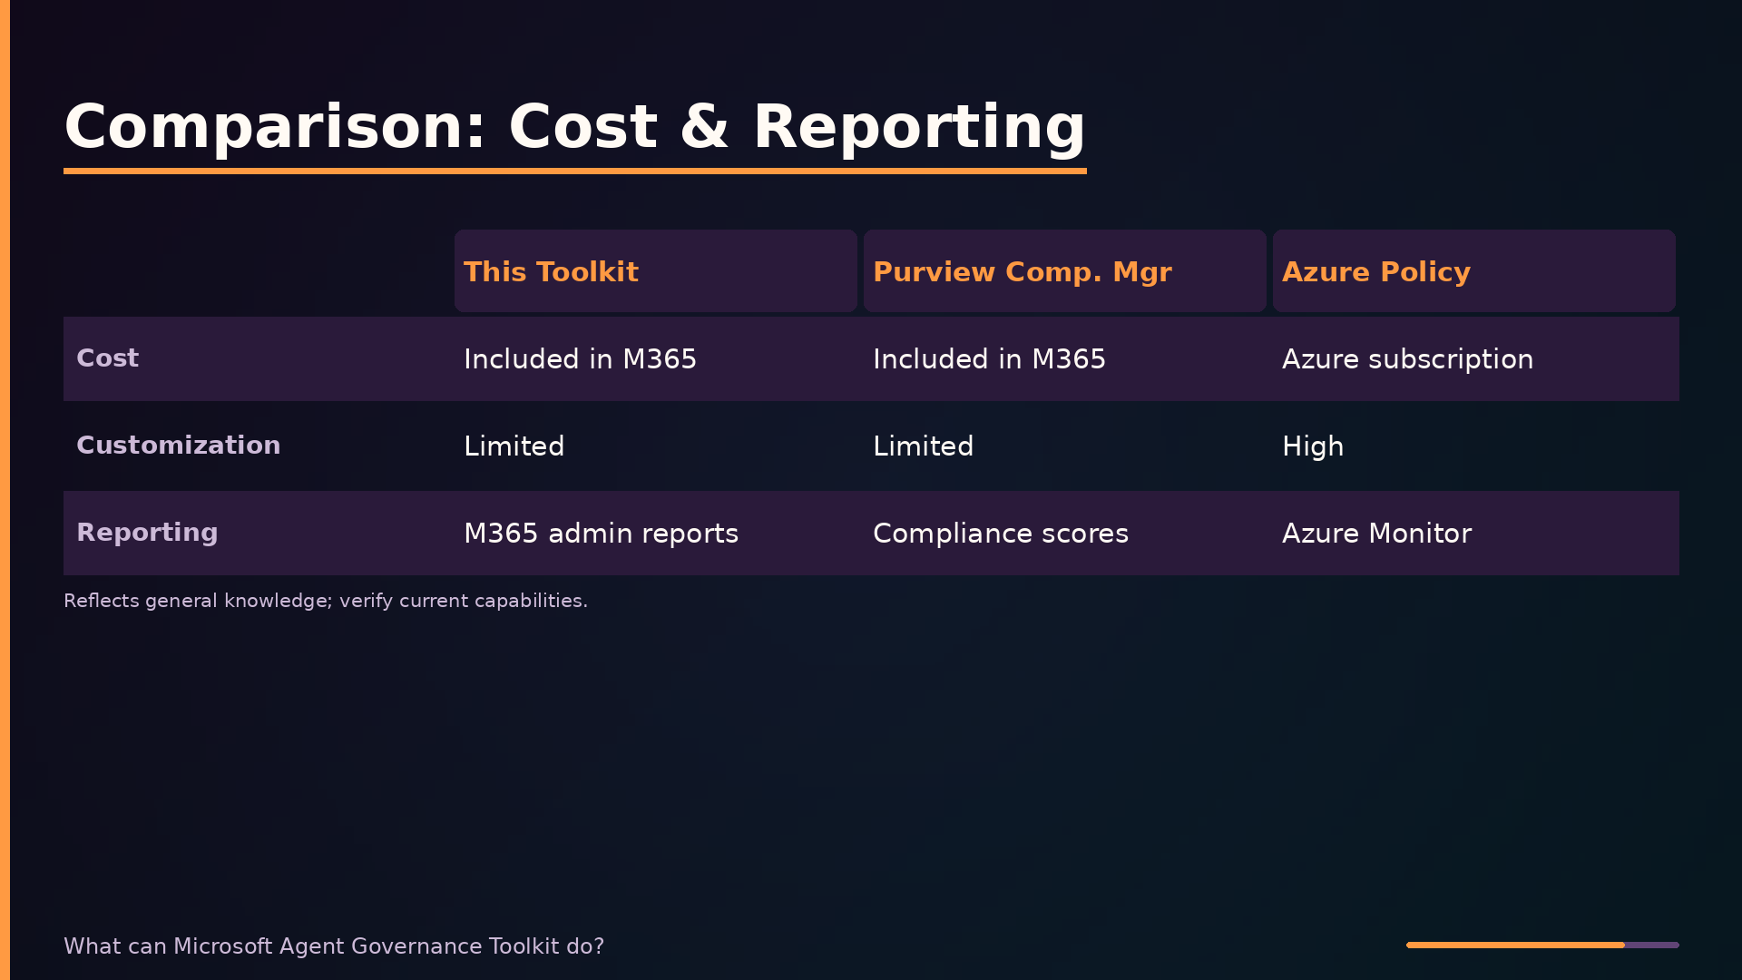The width and height of the screenshot is (1742, 980).
Task: Click 'Limited' in the This Toolkit column
Action: [x=514, y=446]
